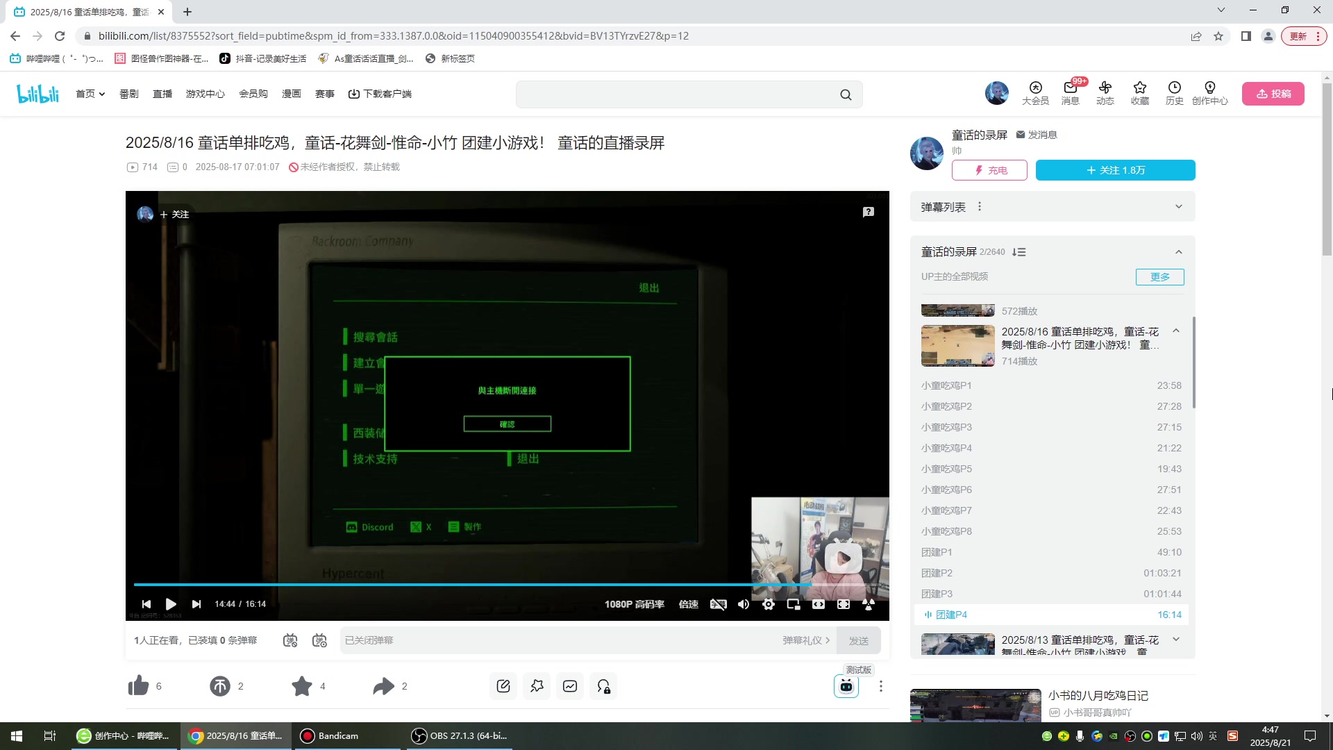The image size is (1333, 750).
Task: Open 更多 to see all uploader videos
Action: (1159, 276)
